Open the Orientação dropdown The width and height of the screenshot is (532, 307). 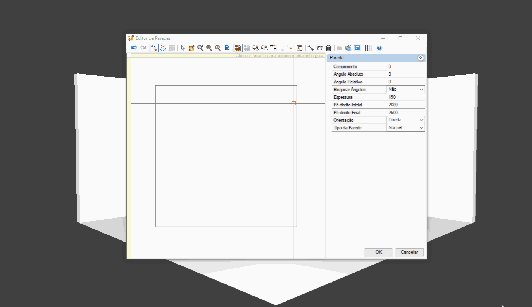click(x=422, y=120)
